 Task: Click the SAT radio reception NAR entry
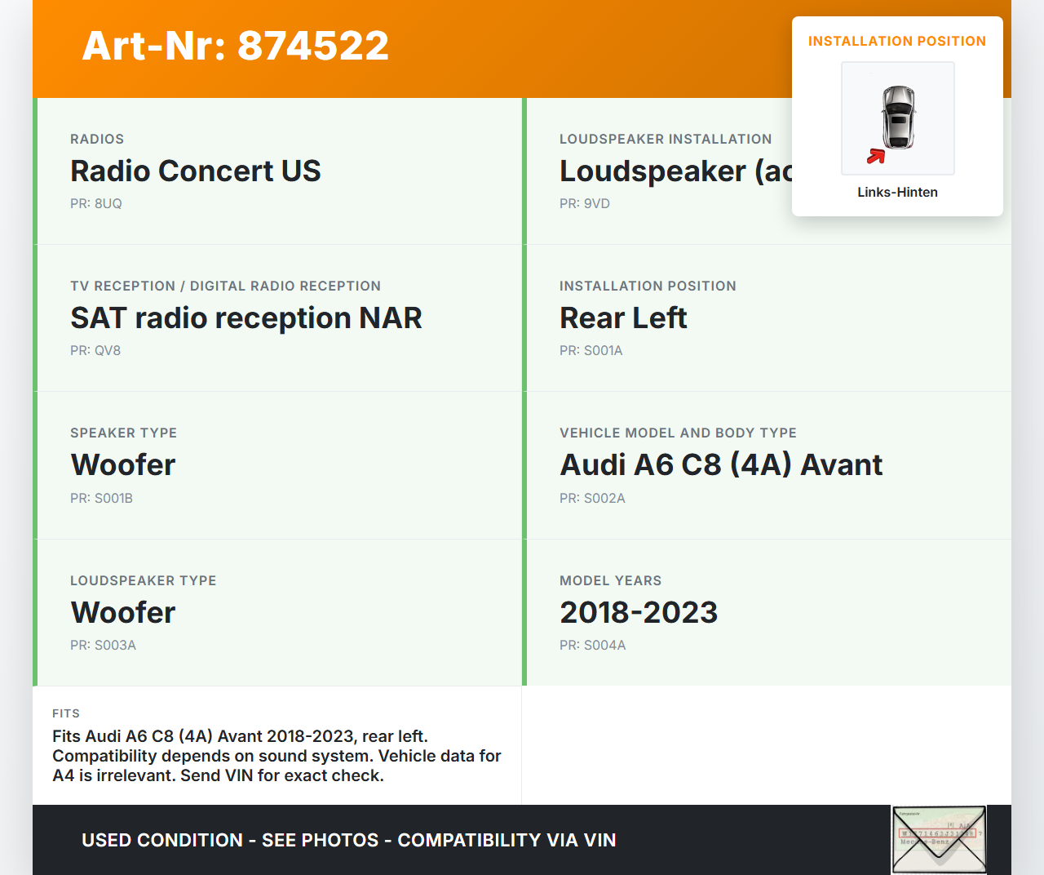pos(246,318)
